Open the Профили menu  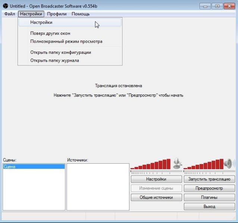pos(57,14)
